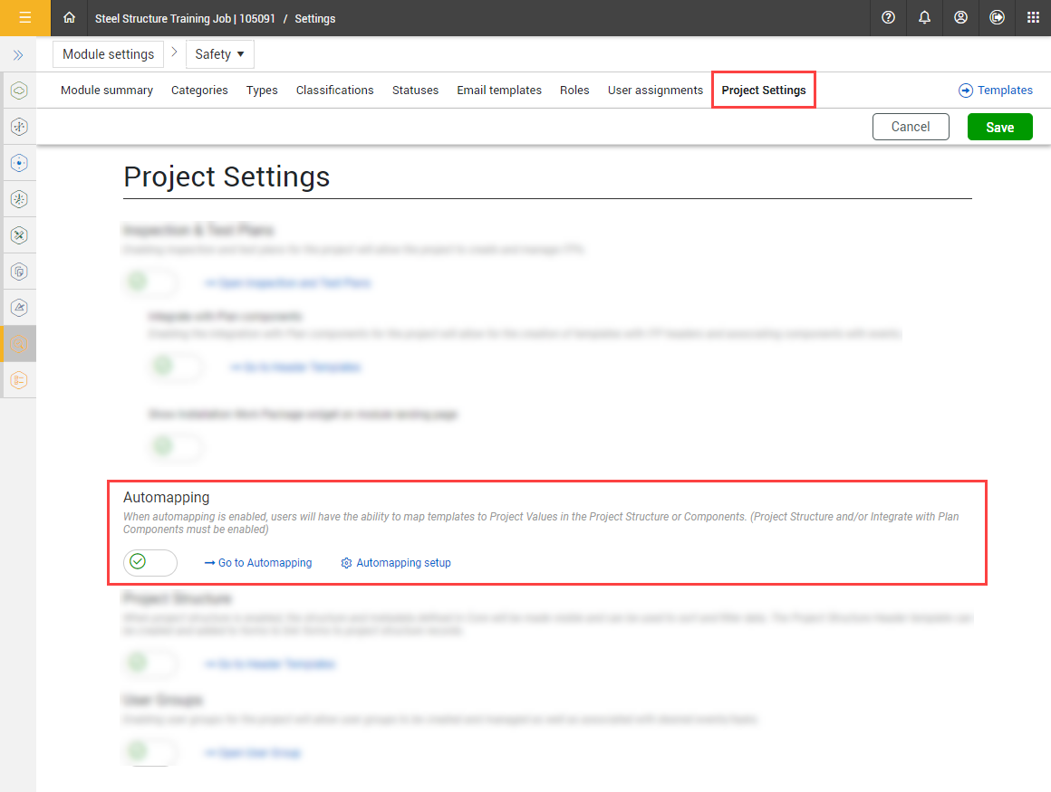Open the Automapping setup link

pos(396,563)
